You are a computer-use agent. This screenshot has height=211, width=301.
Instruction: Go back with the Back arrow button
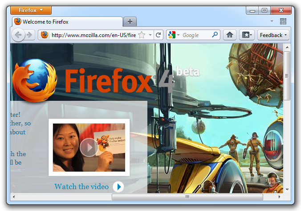click(x=18, y=35)
